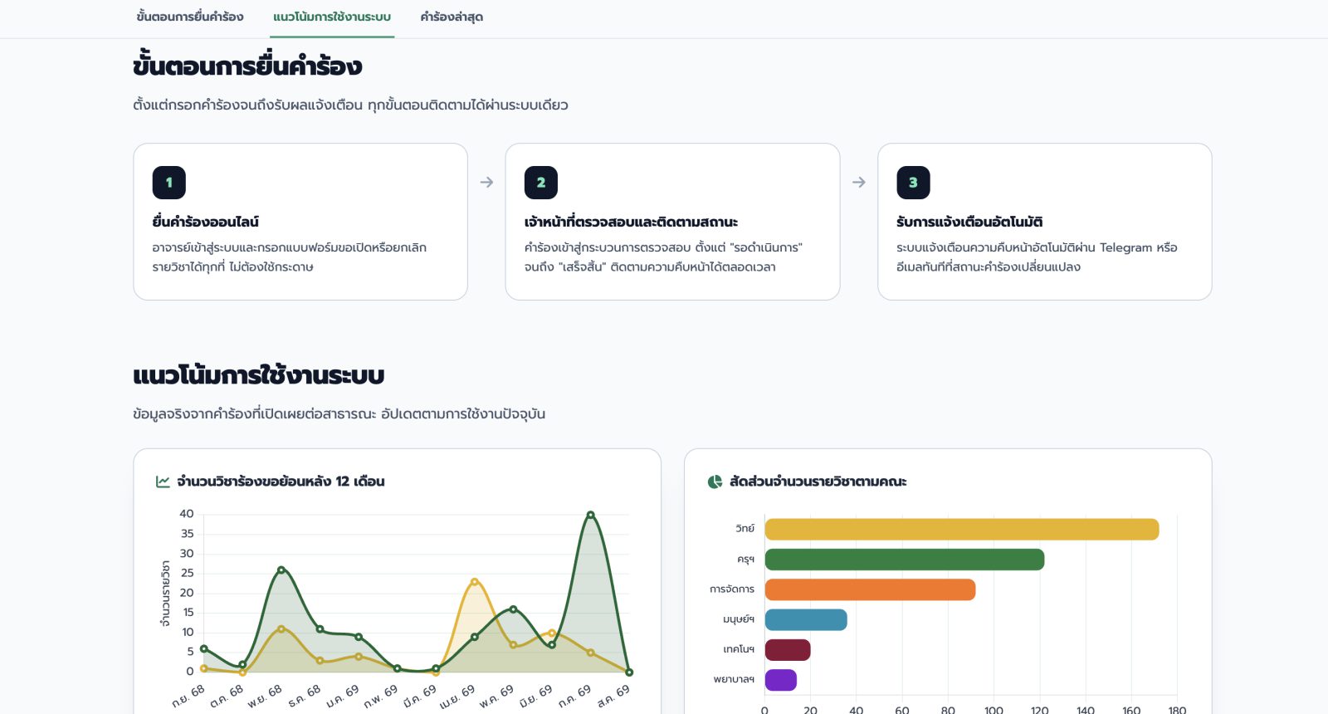1328x714 pixels.
Task: Click the pie chart icon beside สัดส่วนจำนวนรายวิชา
Action: click(x=715, y=482)
